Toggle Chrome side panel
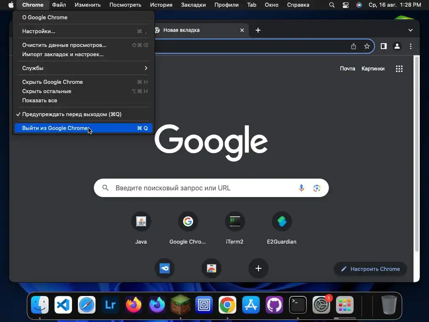The image size is (429, 322). (x=384, y=46)
